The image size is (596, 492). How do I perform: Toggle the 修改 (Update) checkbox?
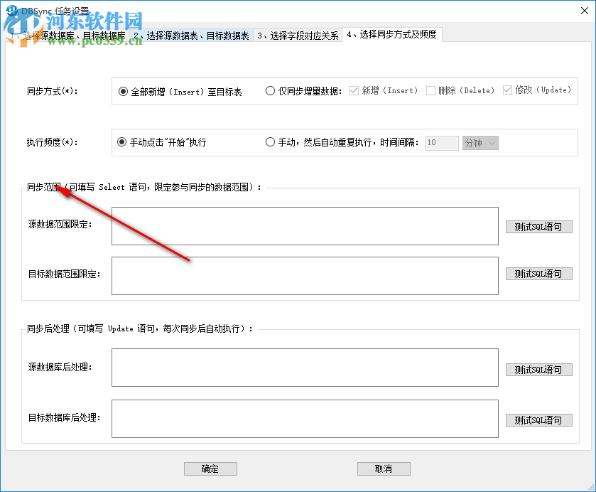(508, 90)
